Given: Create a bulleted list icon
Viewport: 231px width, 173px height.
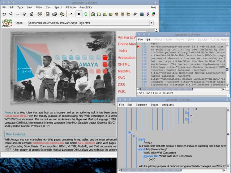Looking at the screenshot, I should [116, 14].
